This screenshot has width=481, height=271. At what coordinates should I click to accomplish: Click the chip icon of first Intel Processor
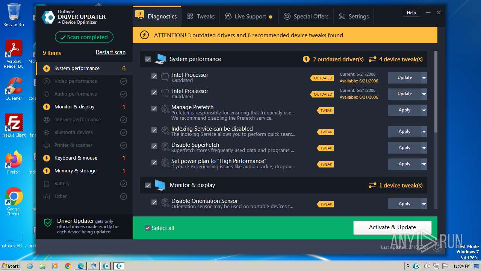point(165,77)
